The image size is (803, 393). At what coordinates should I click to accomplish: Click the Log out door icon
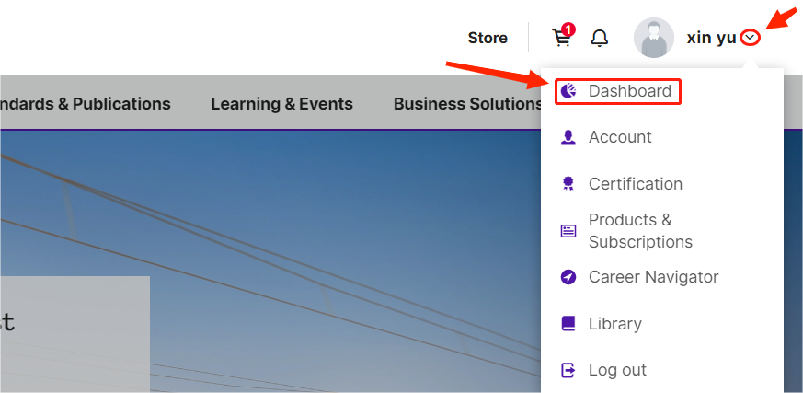tap(568, 370)
